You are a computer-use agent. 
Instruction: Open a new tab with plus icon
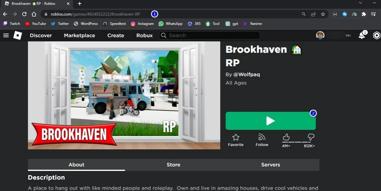[79, 4]
